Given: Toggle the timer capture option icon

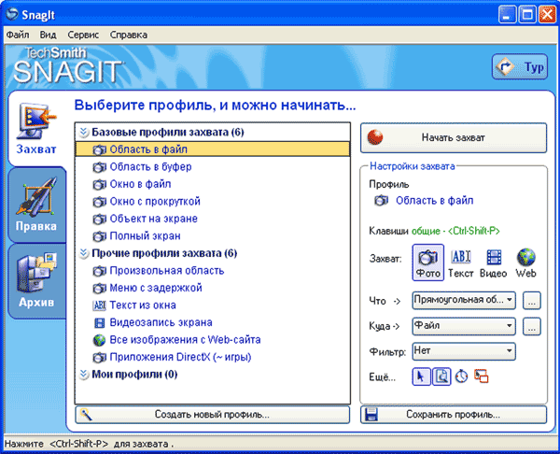Looking at the screenshot, I should coord(461,376).
